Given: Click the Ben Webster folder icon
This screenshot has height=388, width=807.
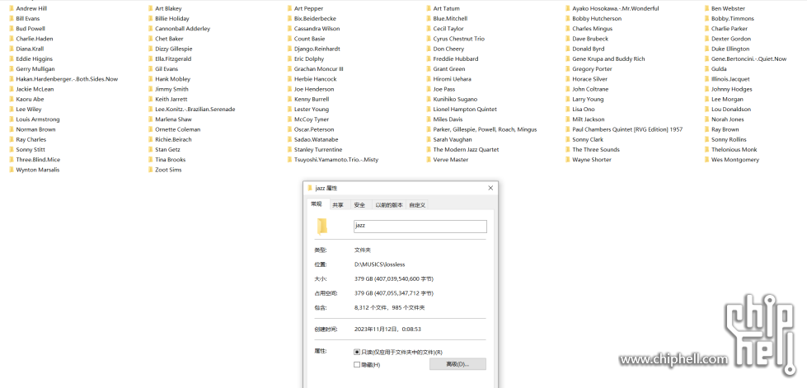Looking at the screenshot, I should [x=706, y=8].
